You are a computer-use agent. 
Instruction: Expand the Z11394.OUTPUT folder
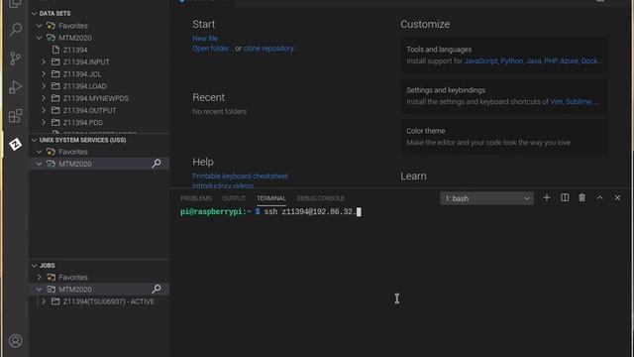point(44,110)
